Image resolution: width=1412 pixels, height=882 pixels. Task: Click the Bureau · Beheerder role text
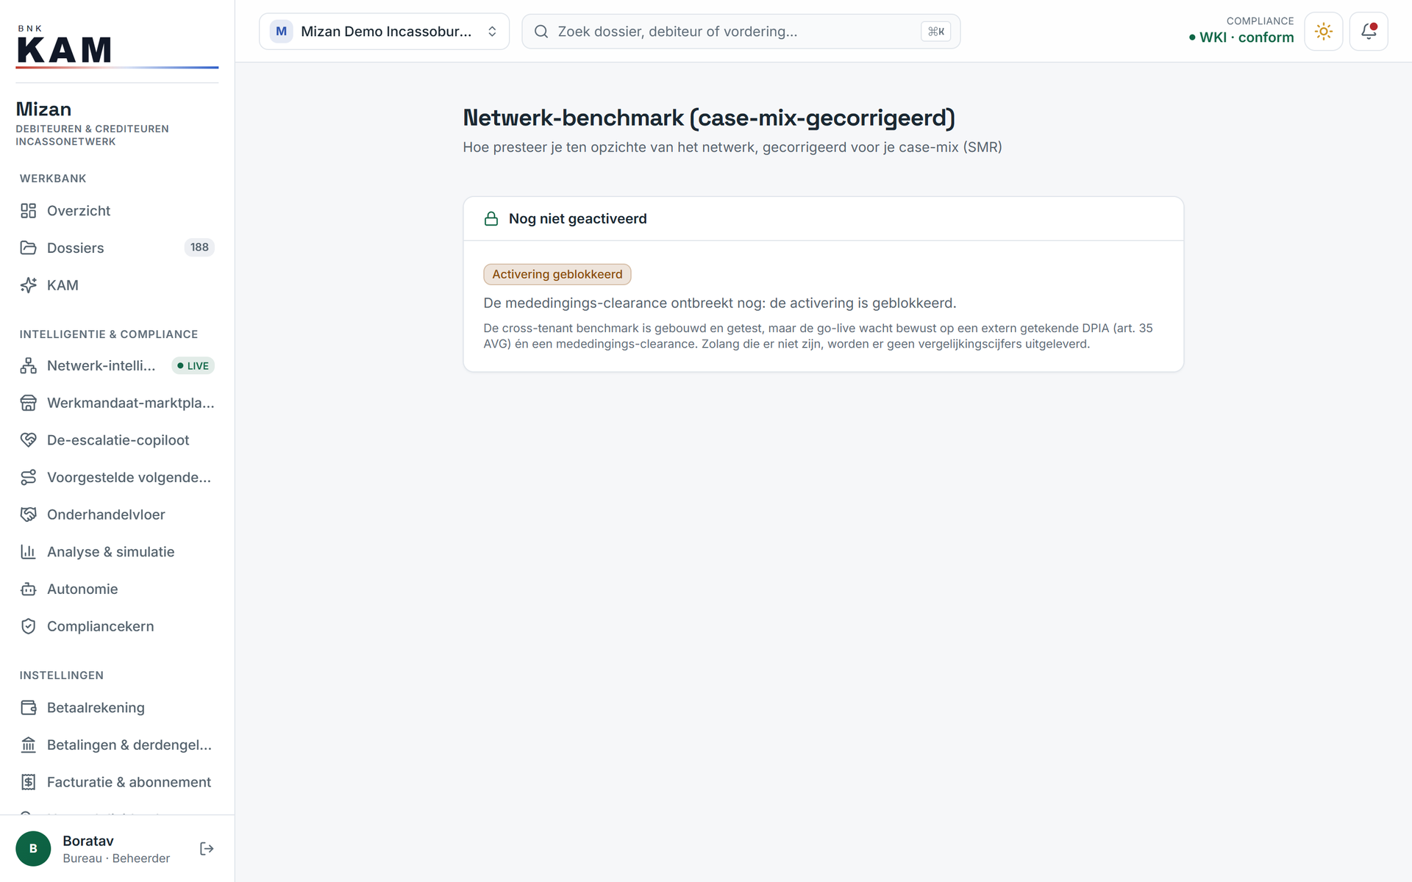click(x=116, y=858)
